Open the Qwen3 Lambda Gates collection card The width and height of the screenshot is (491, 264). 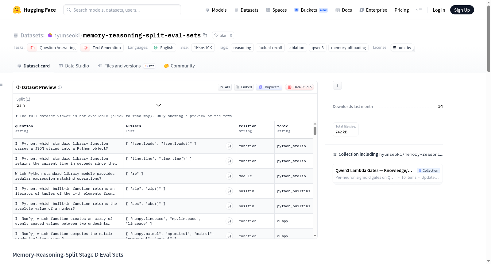[x=388, y=174]
